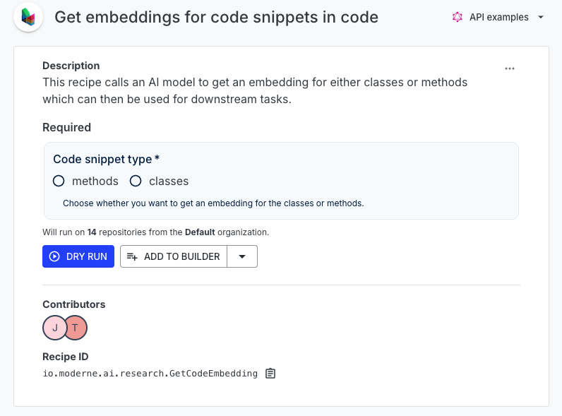Click the io.moderne.ai.research.GetCodeEmbedding ID text
This screenshot has width=562, height=416.
click(x=150, y=374)
